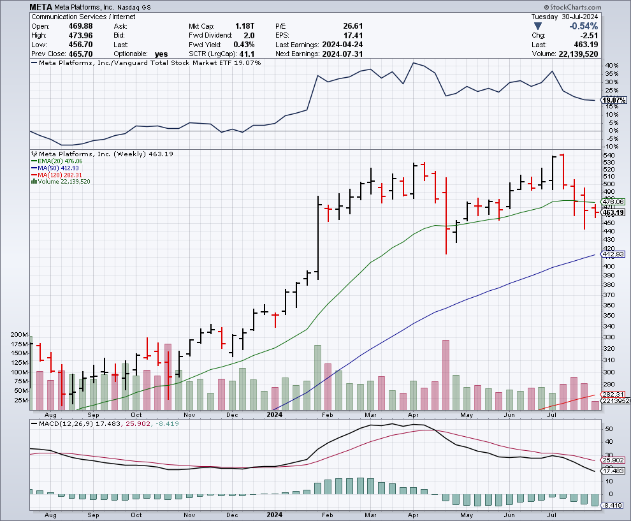
Task: Click the volume bars icon in legend
Action: 34,182
